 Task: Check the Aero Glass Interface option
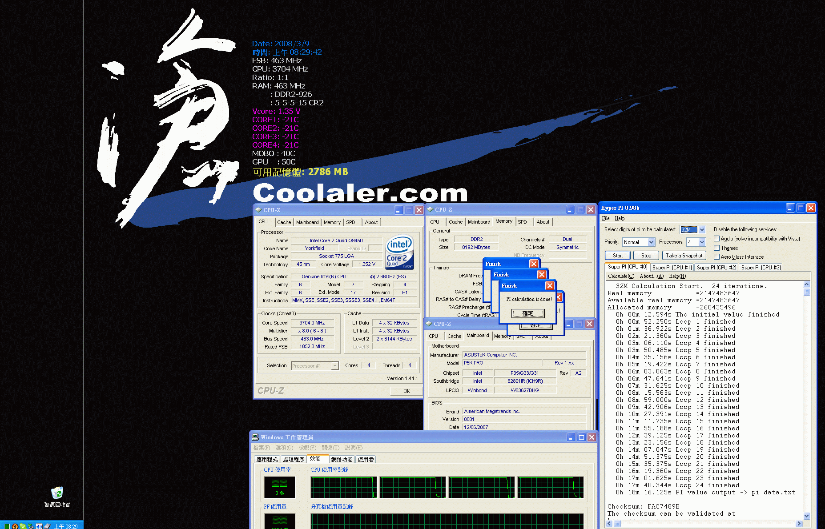[x=716, y=256]
